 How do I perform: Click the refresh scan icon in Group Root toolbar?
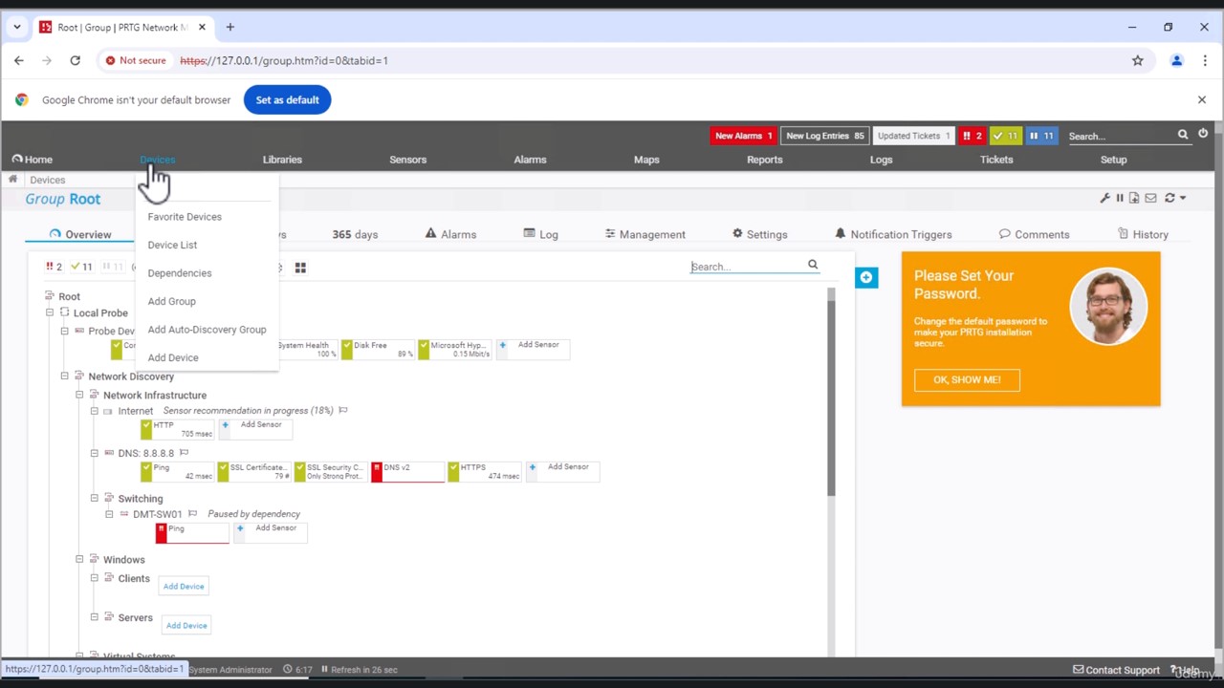[x=1169, y=198]
